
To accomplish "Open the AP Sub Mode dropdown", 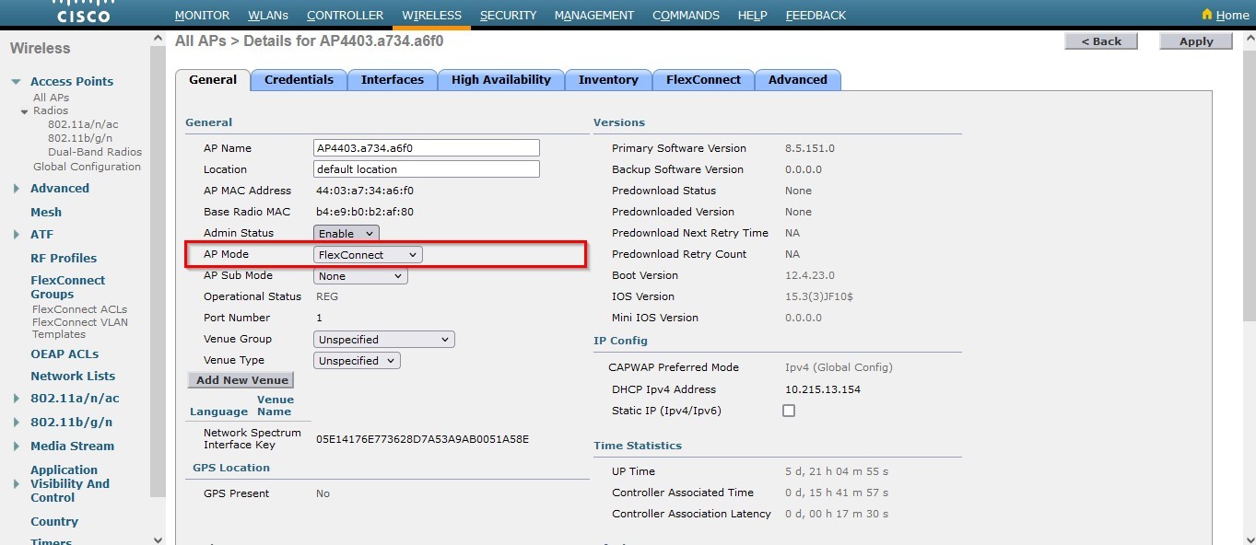I will (360, 276).
